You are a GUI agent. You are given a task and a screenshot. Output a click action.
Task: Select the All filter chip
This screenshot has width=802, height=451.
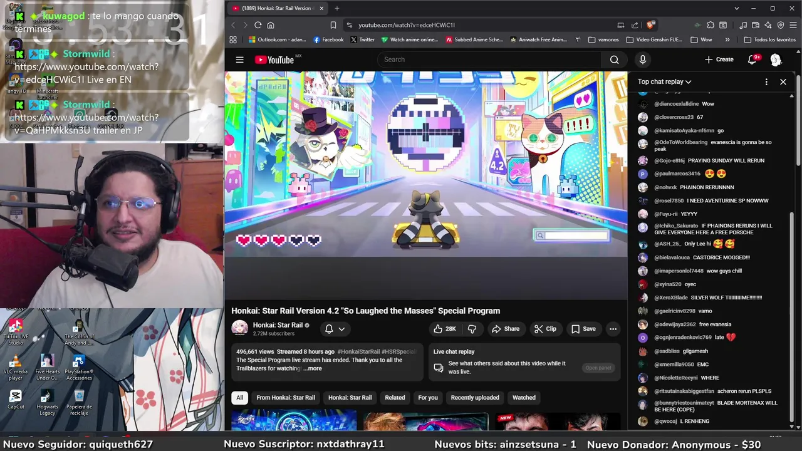coord(239,398)
